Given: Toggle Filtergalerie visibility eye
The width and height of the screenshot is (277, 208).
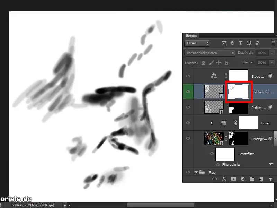Looking at the screenshot, I should pyautogui.click(x=218, y=165).
